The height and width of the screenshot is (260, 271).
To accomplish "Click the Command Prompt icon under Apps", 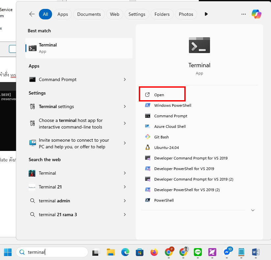I will [33, 79].
